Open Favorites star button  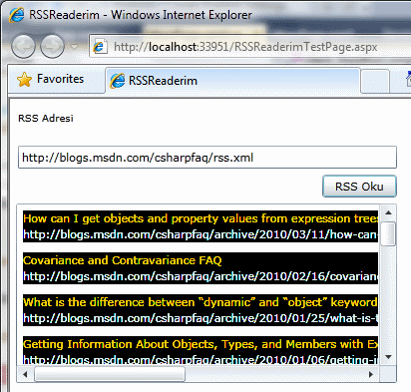pyautogui.click(x=51, y=79)
